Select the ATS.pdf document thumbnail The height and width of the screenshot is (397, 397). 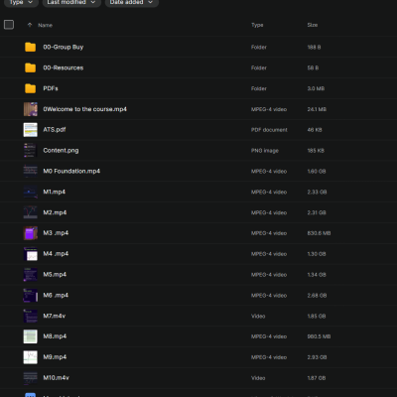point(30,130)
